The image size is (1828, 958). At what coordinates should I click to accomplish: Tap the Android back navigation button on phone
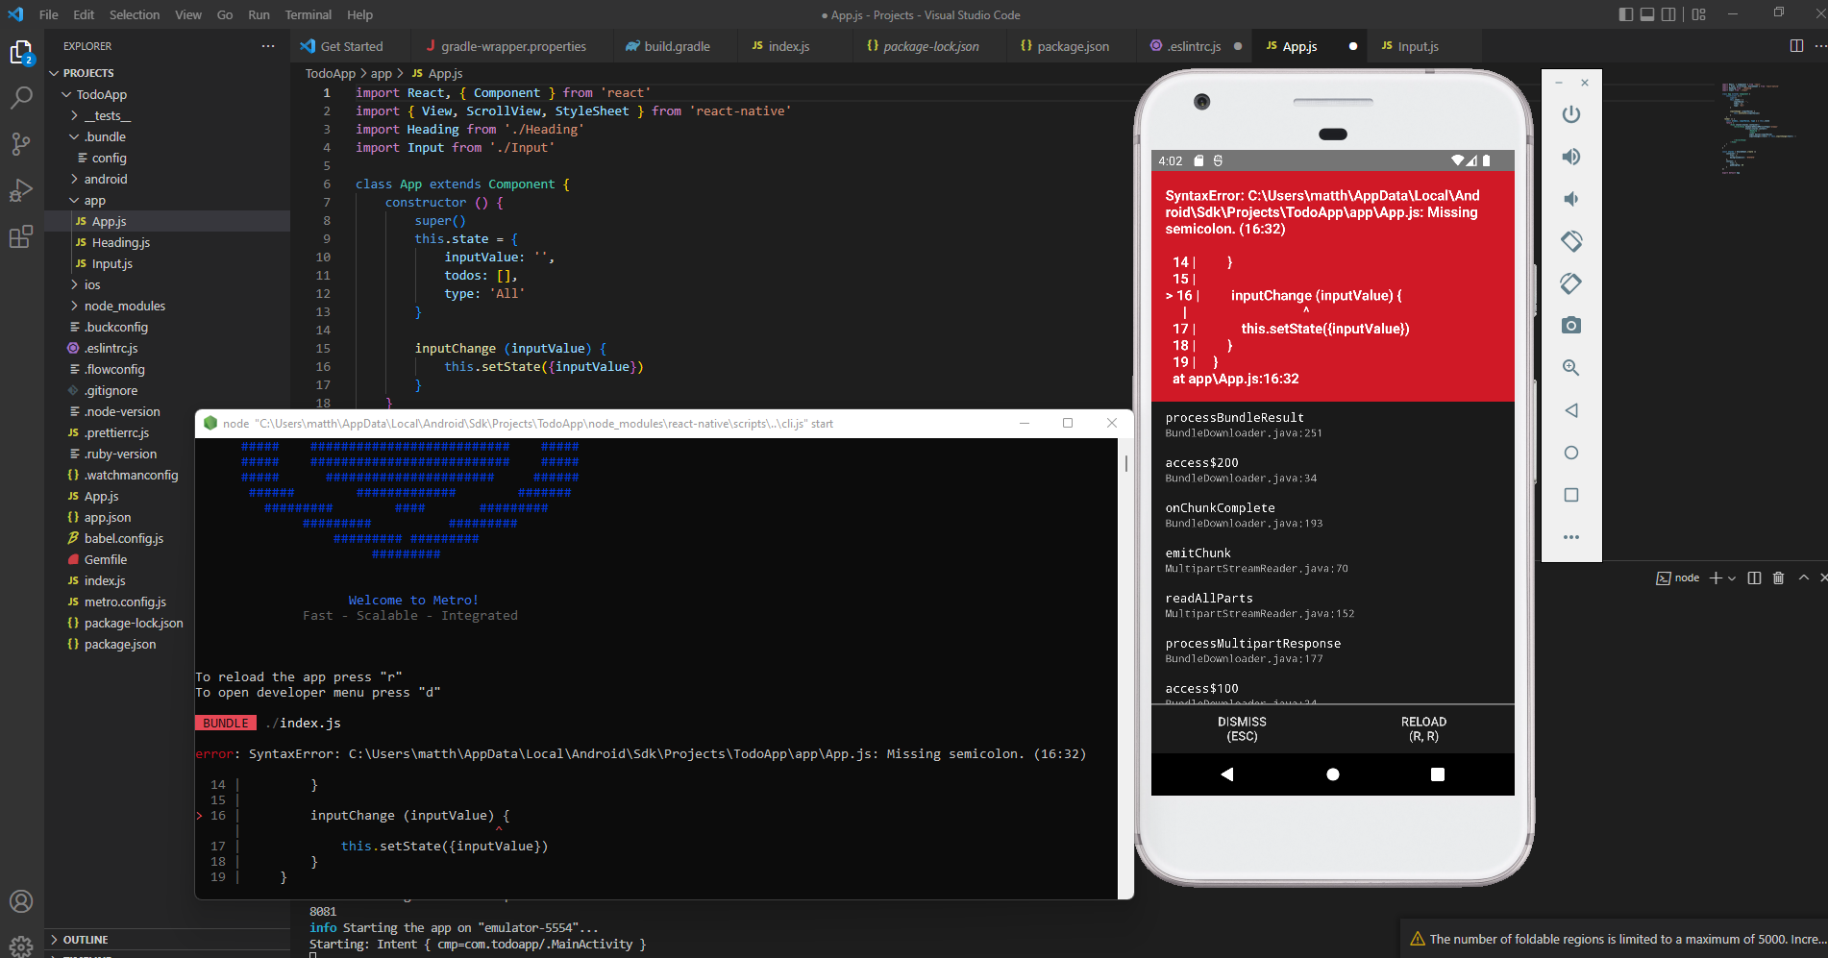point(1226,774)
